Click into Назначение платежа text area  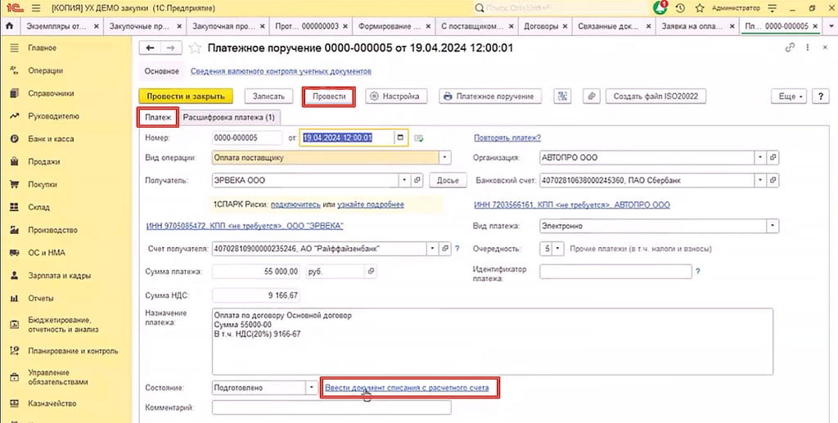(492, 342)
